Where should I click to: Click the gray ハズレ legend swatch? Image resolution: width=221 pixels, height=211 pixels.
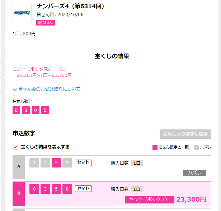point(196,147)
